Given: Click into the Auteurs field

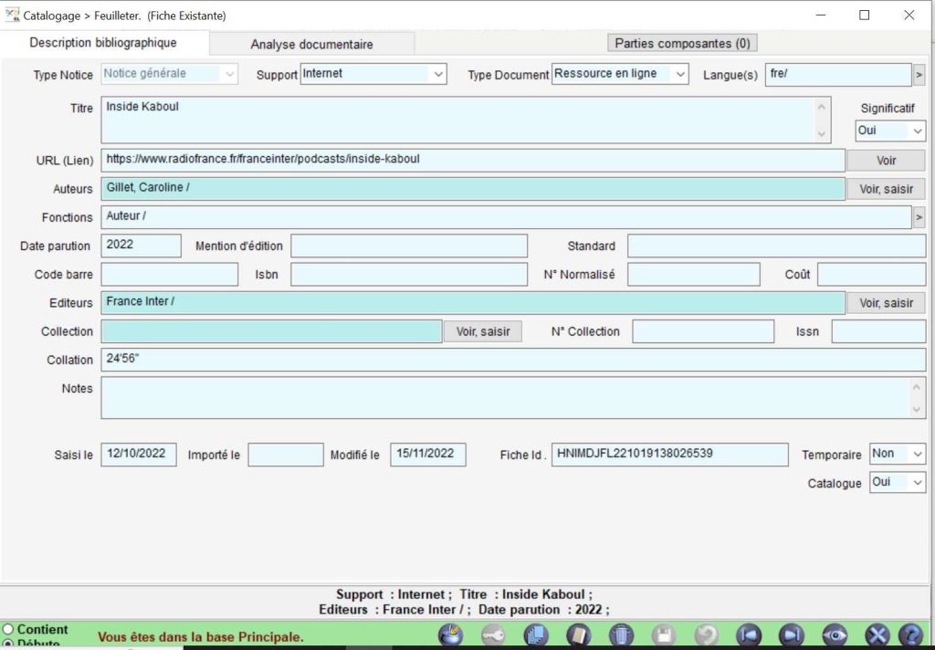Looking at the screenshot, I should pyautogui.click(x=473, y=188).
